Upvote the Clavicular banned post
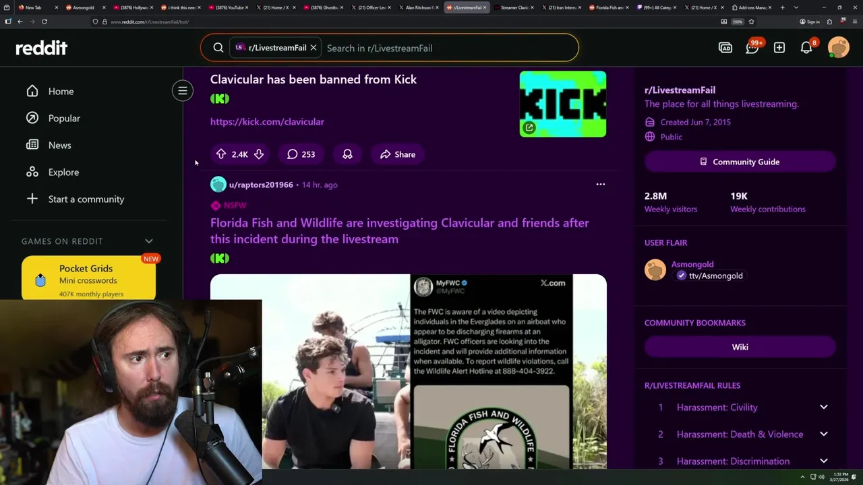Screen dimensions: 863x485 coord(221,154)
